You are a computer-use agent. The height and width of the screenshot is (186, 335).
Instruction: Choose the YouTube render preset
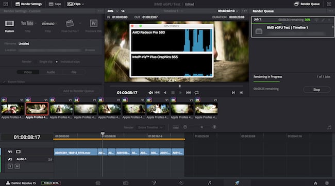[x=27, y=23]
